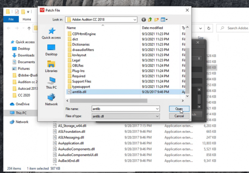Create a new folder via dialog toolbar icon
The image size is (249, 173).
tap(156, 19)
